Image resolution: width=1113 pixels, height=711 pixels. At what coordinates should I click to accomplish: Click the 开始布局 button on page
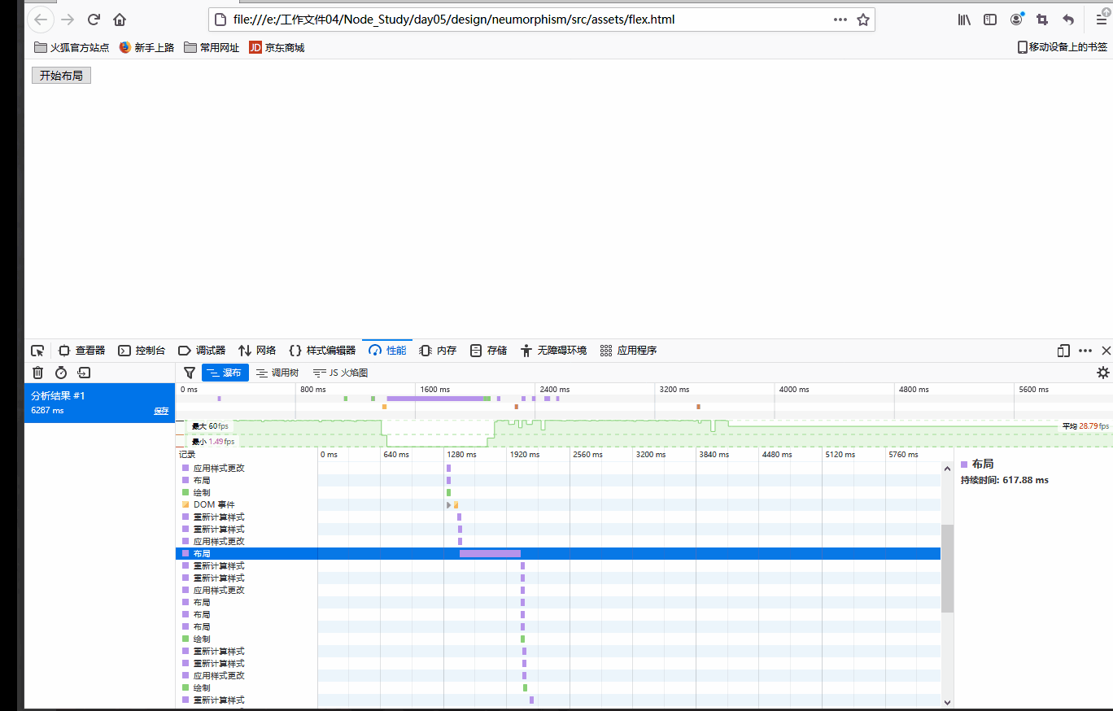61,76
